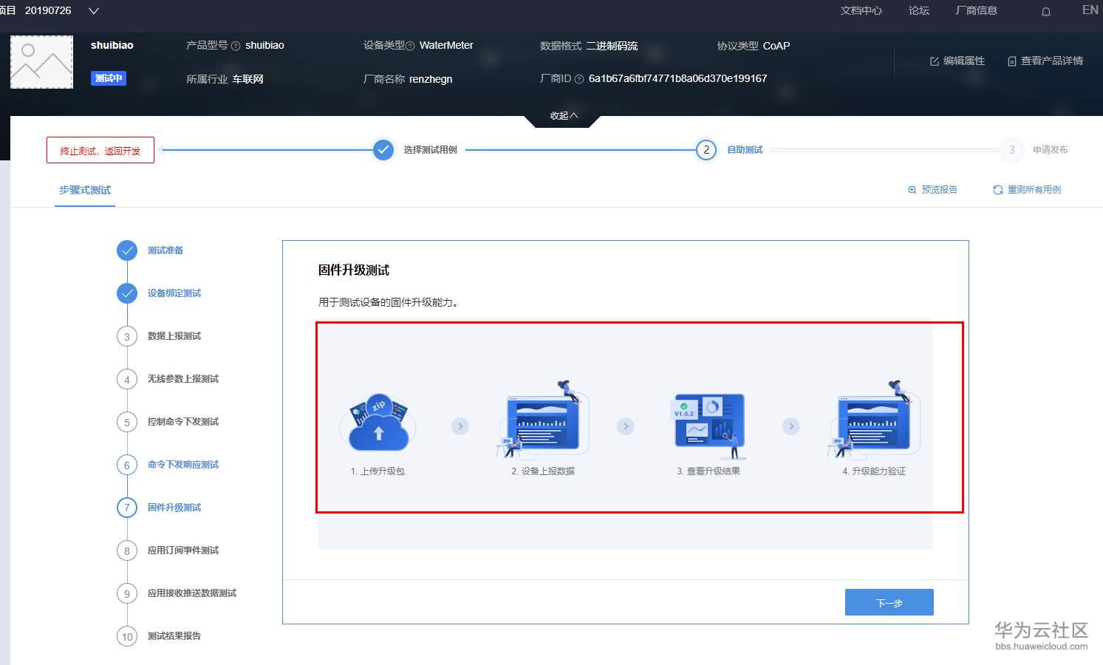Screen dimensions: 1103x665
Task: Click the product placeholder image thumbnail
Action: [x=42, y=62]
